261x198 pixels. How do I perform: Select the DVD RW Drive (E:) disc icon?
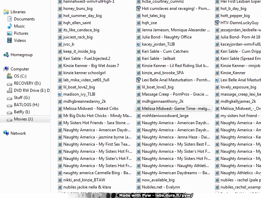[x=10, y=90]
